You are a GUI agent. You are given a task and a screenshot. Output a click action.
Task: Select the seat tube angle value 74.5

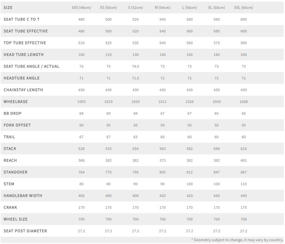point(136,66)
